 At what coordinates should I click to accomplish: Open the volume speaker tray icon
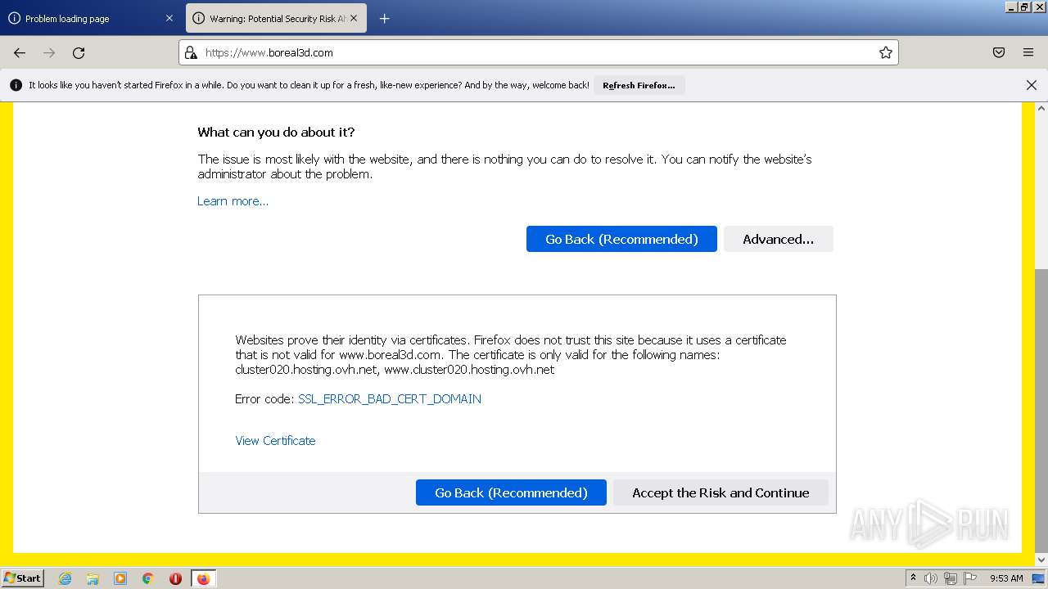click(931, 578)
